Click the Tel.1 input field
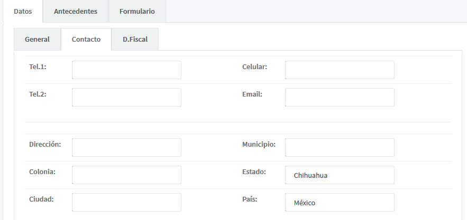This screenshot has width=467, height=220. pos(126,70)
